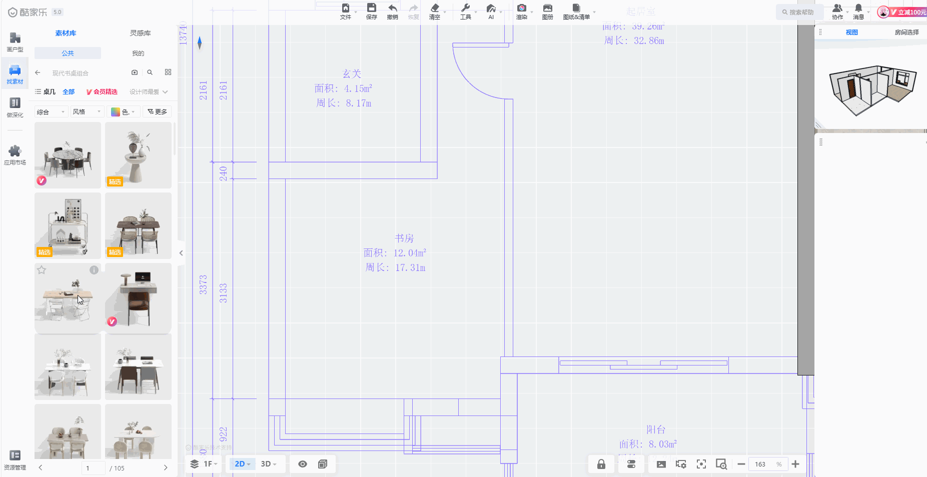Open the 风格 style filter dropdown
The width and height of the screenshot is (927, 477).
coord(87,112)
